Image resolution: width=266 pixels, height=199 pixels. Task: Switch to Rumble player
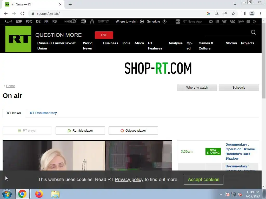(x=80, y=131)
